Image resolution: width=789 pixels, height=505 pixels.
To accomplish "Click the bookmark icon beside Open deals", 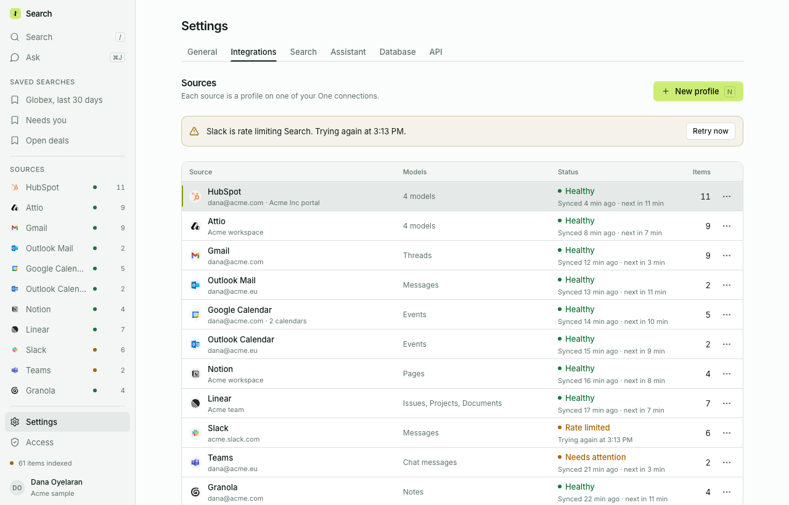I will [x=15, y=140].
